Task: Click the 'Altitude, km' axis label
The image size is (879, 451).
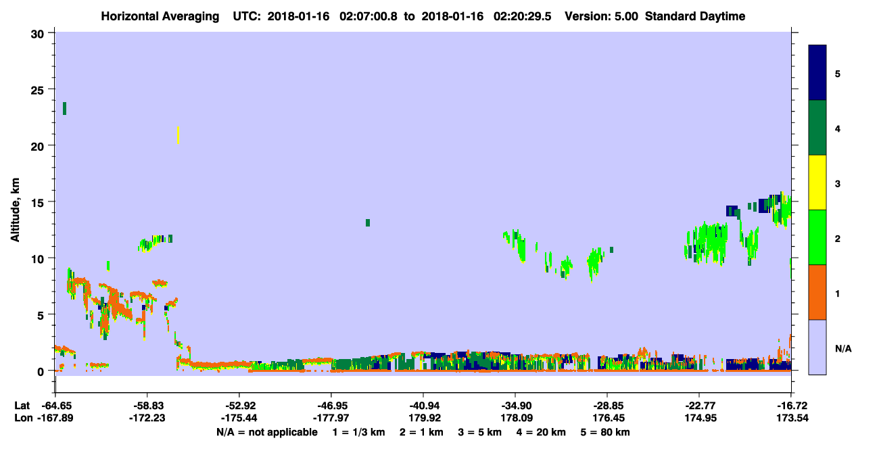Action: tap(15, 210)
